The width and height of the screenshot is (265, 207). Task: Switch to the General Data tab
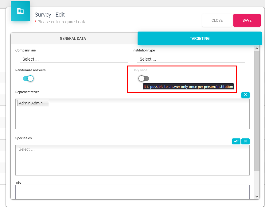pyautogui.click(x=73, y=39)
